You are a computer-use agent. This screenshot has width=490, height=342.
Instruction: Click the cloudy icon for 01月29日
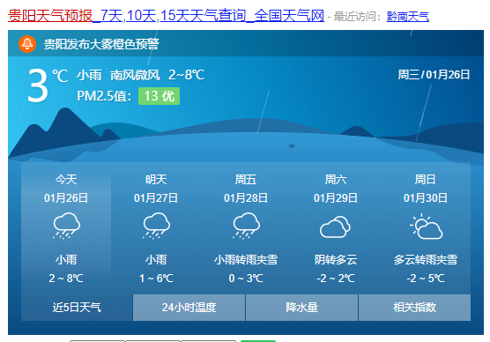coord(335,227)
